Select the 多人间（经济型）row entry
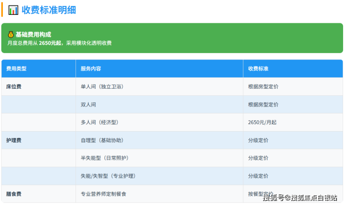The width and height of the screenshot is (345, 205). coord(99,122)
